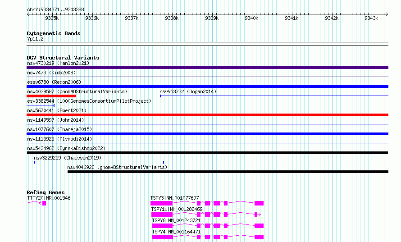This screenshot has height=242, width=401.
Task: Click the black bar of nsv4046922
Action: click(x=228, y=172)
